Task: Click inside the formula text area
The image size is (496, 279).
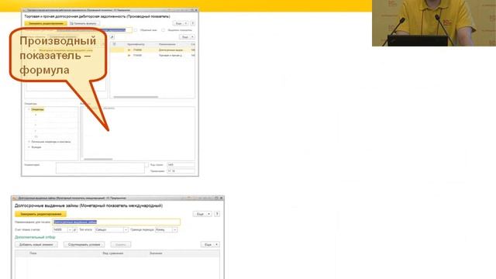Action: [138, 133]
